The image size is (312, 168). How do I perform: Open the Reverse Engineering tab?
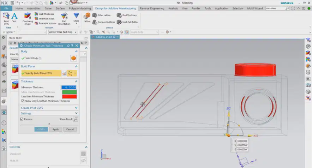(x=152, y=8)
